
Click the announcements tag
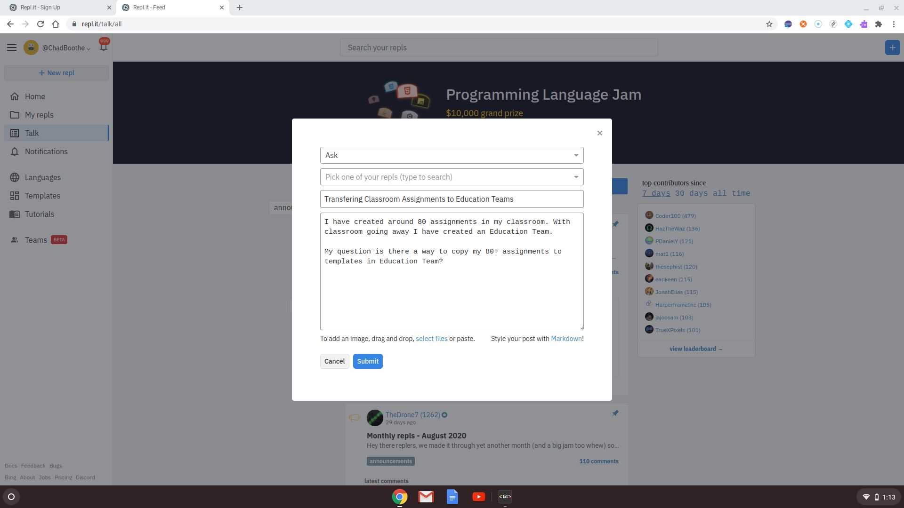[390, 461]
